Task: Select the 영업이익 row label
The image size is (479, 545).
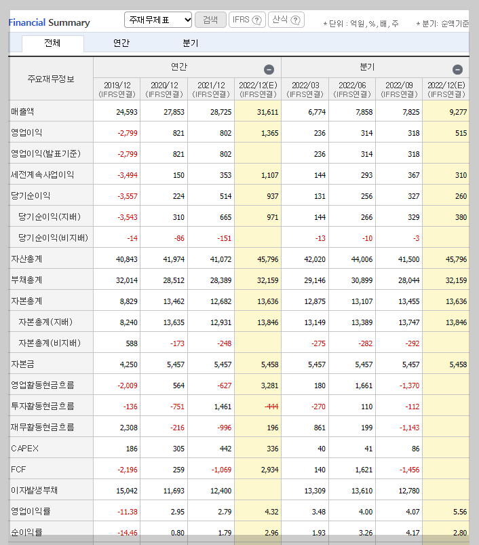Action: point(26,133)
